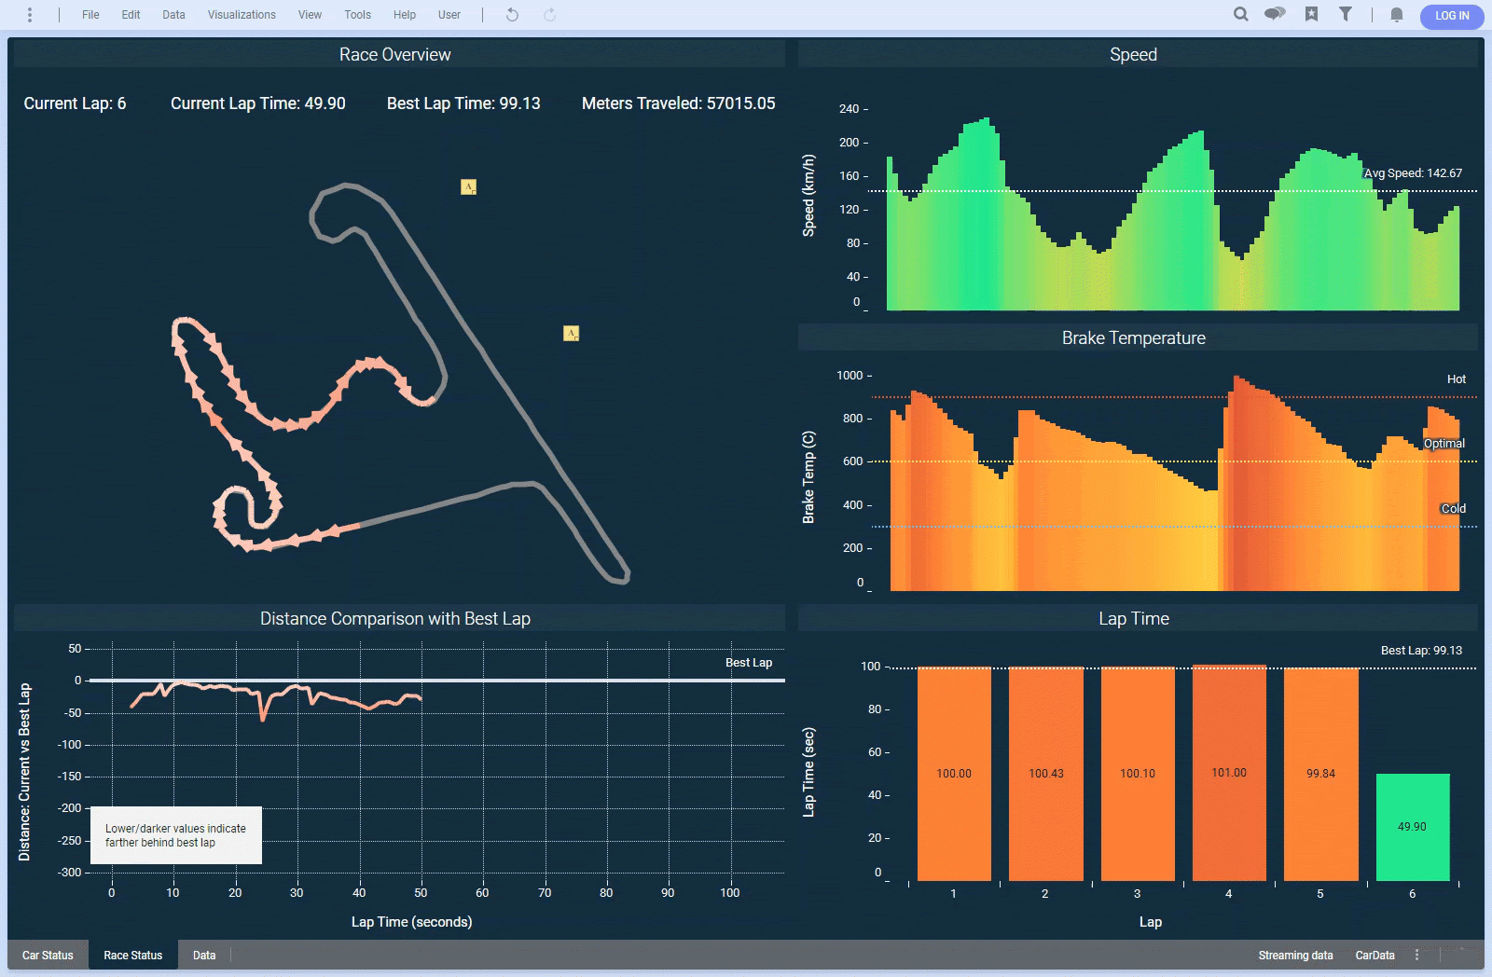Viewport: 1492px width, 977px height.
Task: Open the status bar vertical dots menu
Action: pyautogui.click(x=1416, y=956)
